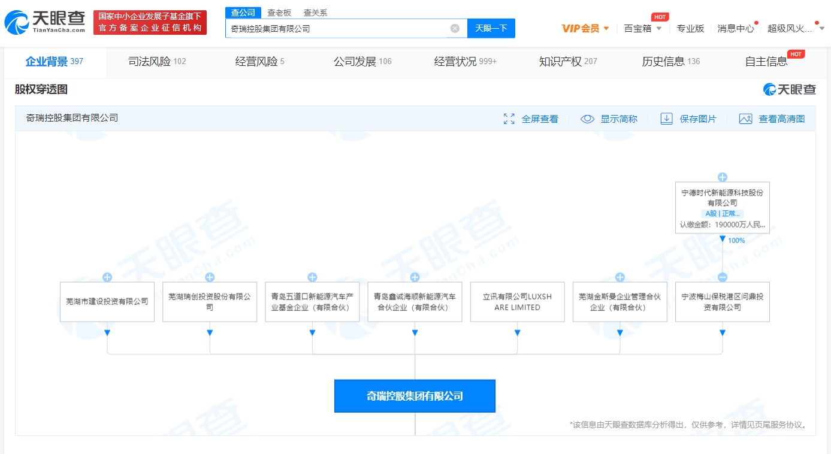Expand plus above 青岛五道口新能源汽车产业基金企业
This screenshot has height=454, width=831.
[x=312, y=277]
